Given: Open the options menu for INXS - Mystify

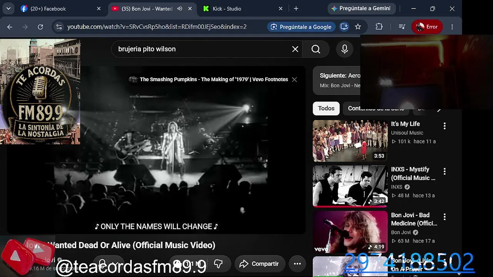Looking at the screenshot, I should click(444, 171).
